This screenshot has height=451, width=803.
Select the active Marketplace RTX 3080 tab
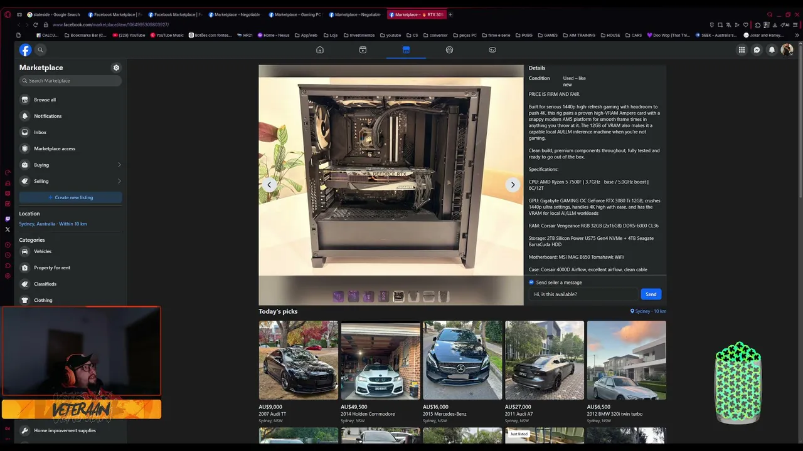pyautogui.click(x=416, y=14)
